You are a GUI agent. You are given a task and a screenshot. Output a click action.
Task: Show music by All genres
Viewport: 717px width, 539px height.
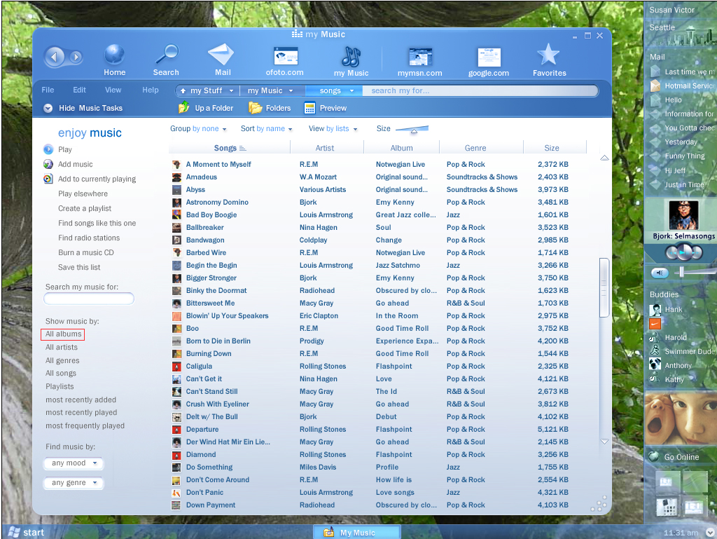click(x=62, y=360)
